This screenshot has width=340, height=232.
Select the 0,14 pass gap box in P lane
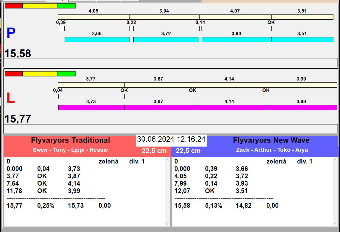coord(200,28)
